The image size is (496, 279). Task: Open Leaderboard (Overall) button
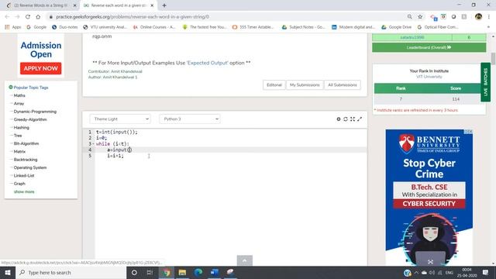click(x=429, y=47)
